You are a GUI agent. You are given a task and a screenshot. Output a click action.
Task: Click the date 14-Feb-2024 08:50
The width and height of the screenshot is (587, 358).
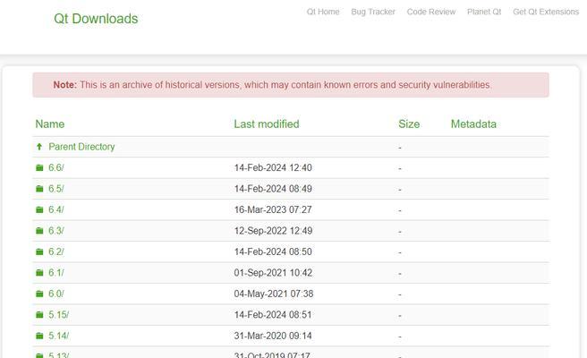pos(273,251)
